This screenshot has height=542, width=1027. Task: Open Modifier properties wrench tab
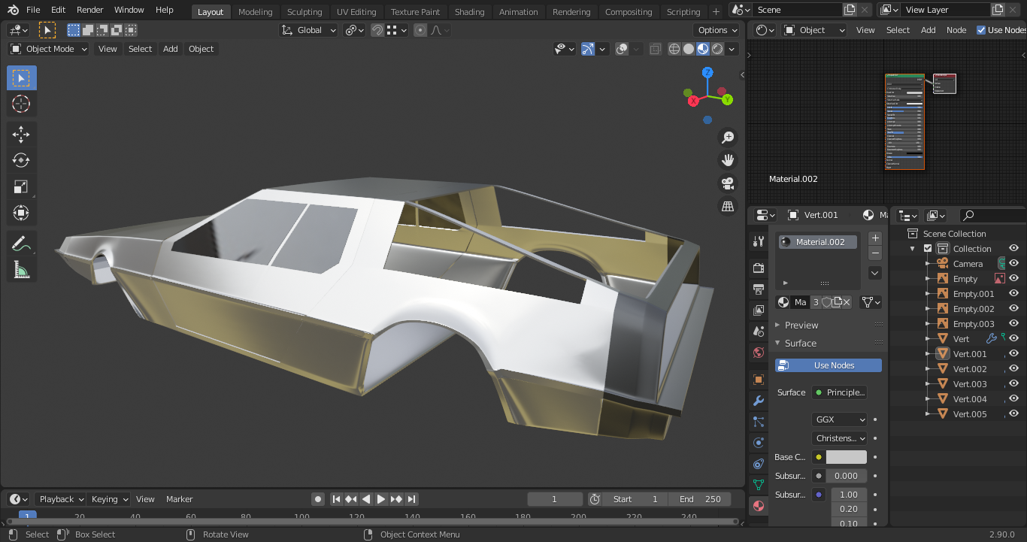(758, 401)
